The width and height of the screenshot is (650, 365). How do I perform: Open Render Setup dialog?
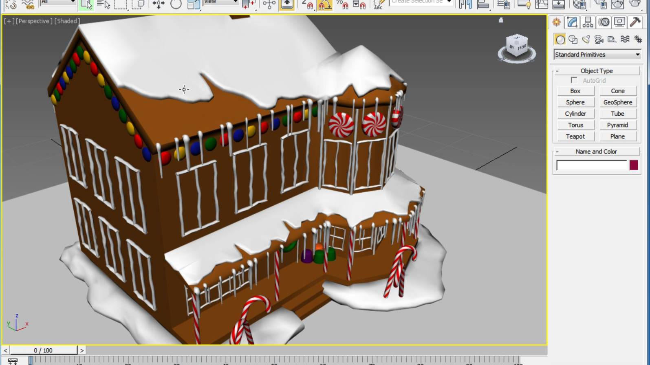(x=600, y=4)
